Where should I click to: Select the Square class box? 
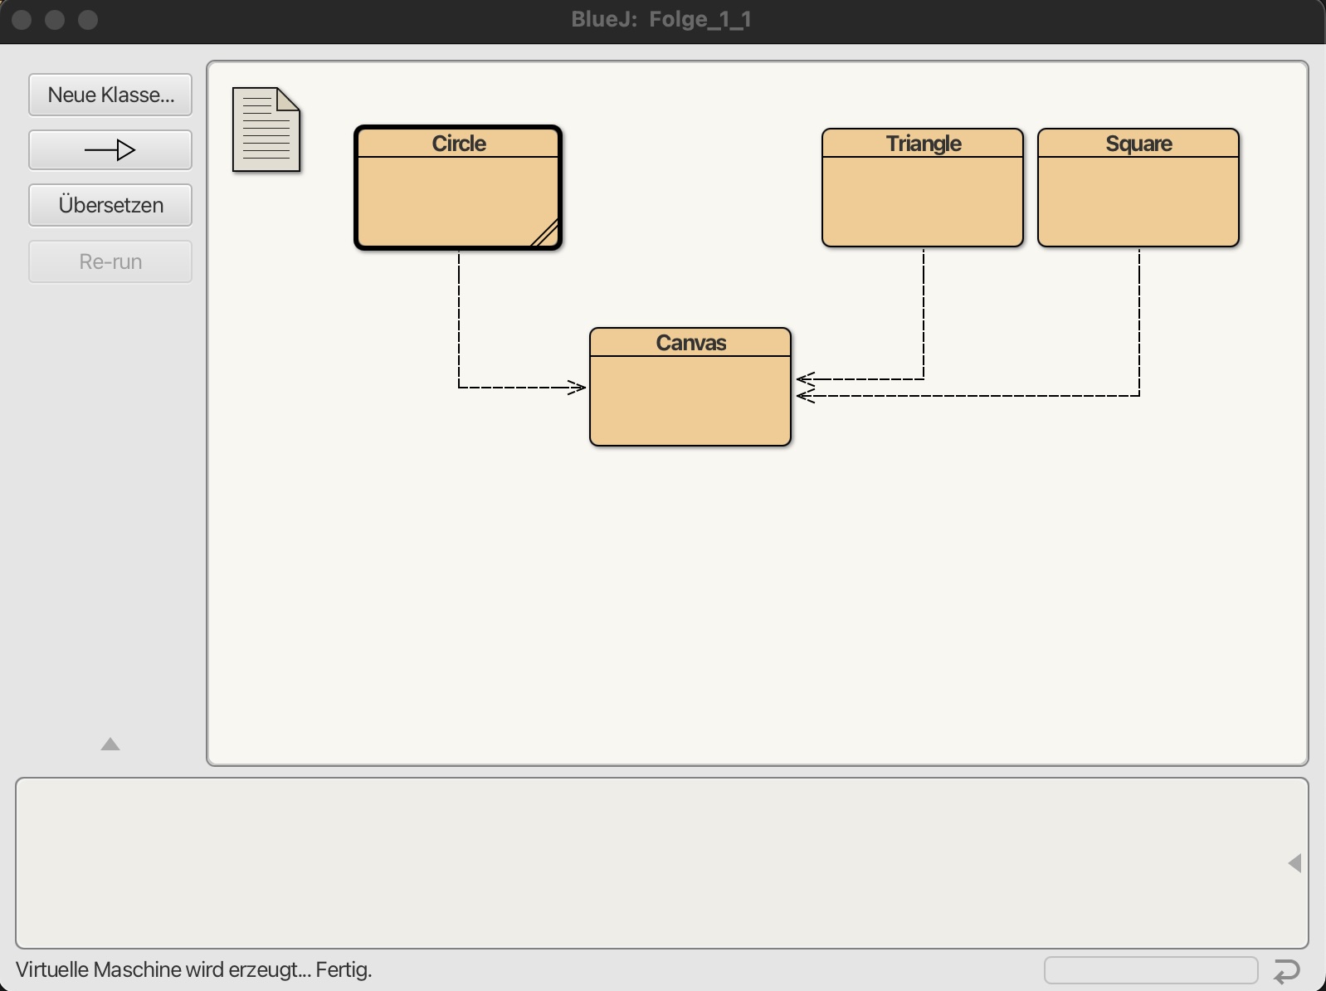coord(1138,199)
